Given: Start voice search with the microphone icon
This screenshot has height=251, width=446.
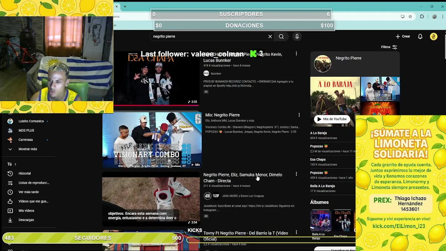Looking at the screenshot, I should 297,36.
